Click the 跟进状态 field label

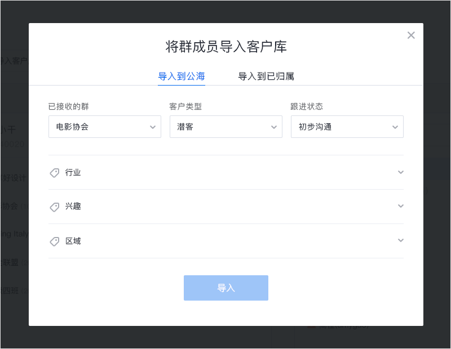tap(307, 106)
